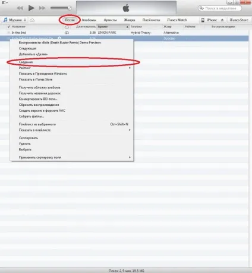
Task: Open the iTunes Store button
Action: (x=239, y=20)
